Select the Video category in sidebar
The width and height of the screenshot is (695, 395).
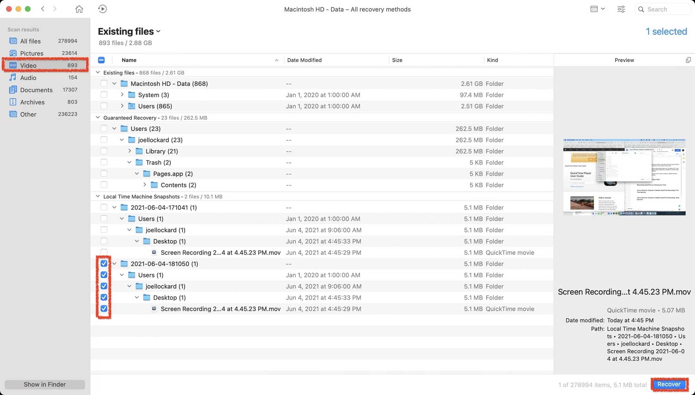pos(45,65)
